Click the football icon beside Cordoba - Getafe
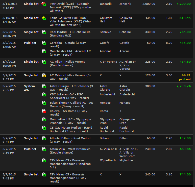195x187 pixels. [44, 43]
